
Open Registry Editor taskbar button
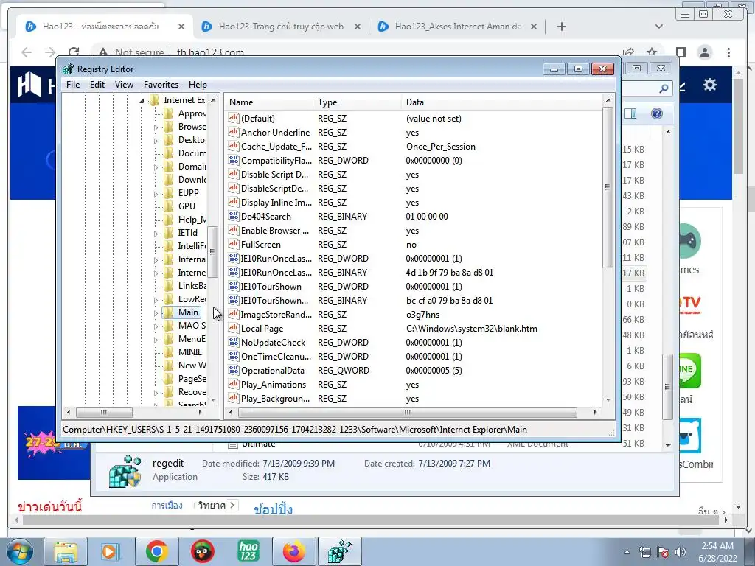tap(339, 551)
